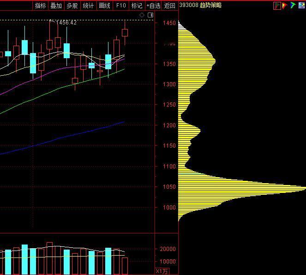The width and height of the screenshot is (306, 275).
Task: Toggle the side panel square icon
Action: coord(150,15)
